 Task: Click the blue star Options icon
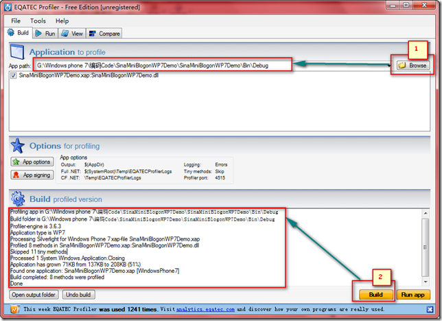[17, 146]
